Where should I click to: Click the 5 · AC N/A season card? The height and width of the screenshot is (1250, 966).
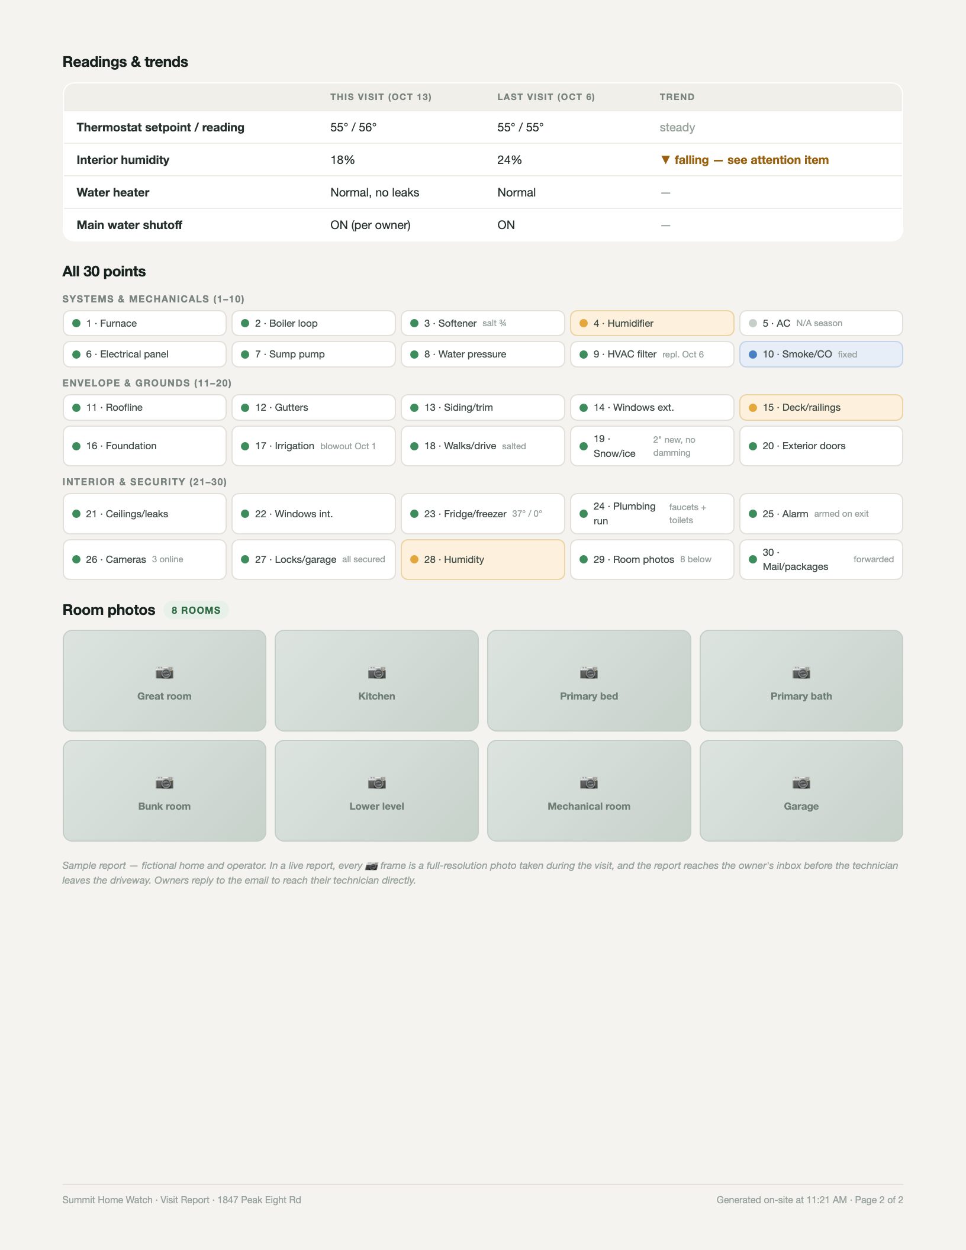[x=821, y=323]
